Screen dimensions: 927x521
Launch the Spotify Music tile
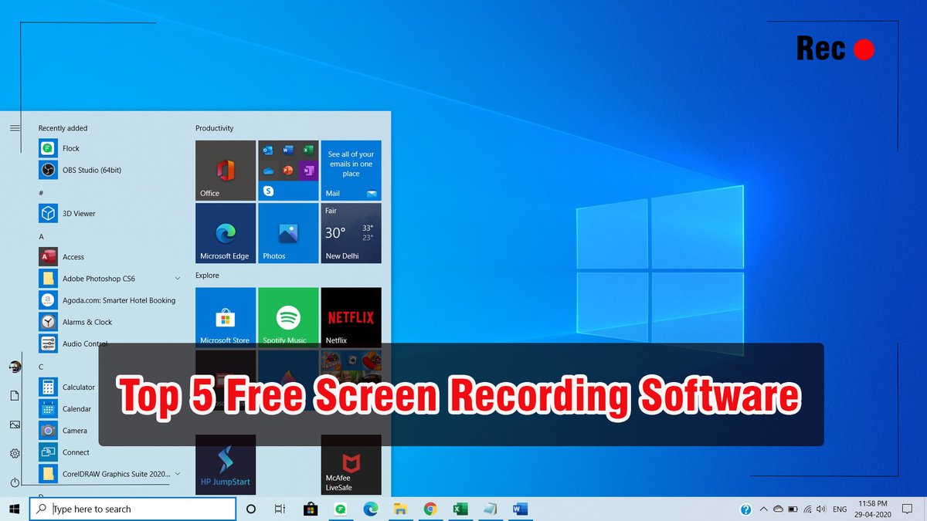tap(288, 316)
